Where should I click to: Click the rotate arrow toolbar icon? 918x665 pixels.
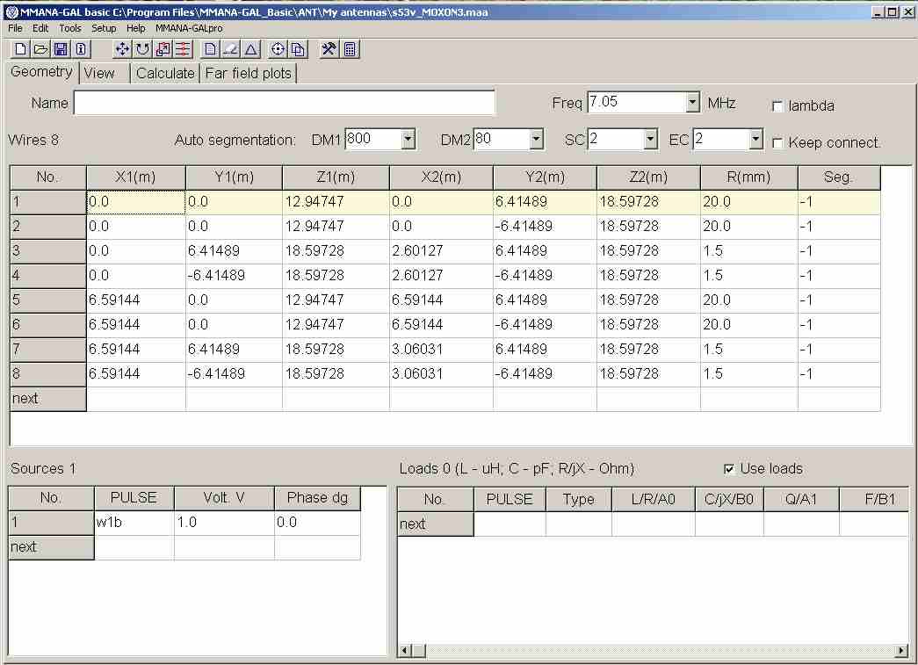point(142,50)
